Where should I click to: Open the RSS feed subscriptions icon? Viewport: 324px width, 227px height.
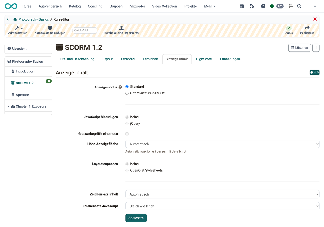coord(252,6)
